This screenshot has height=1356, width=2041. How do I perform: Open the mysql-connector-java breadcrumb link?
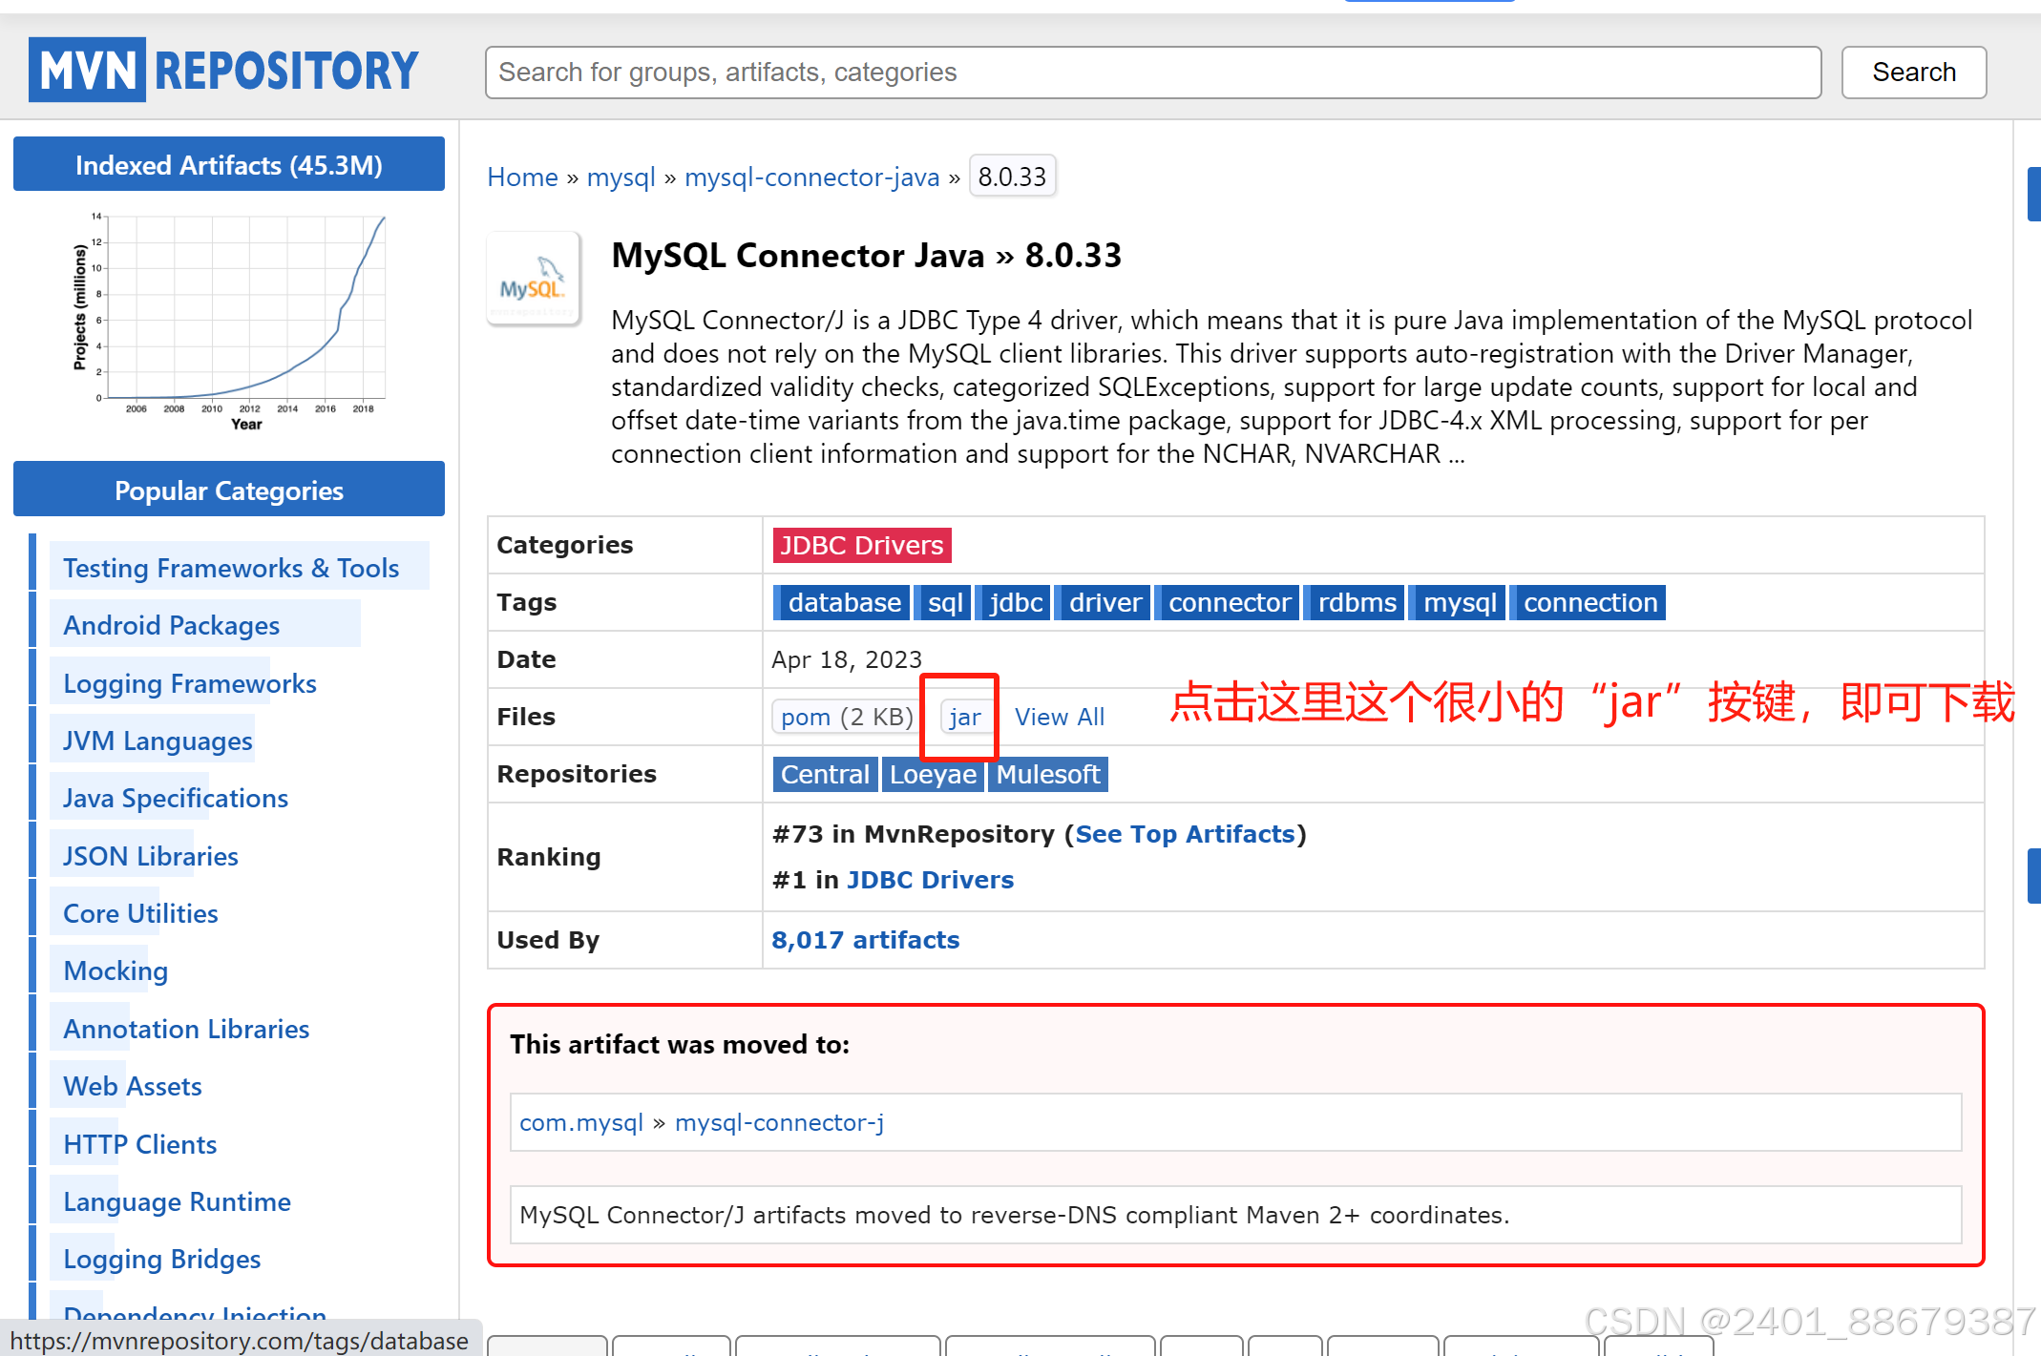pyautogui.click(x=811, y=177)
